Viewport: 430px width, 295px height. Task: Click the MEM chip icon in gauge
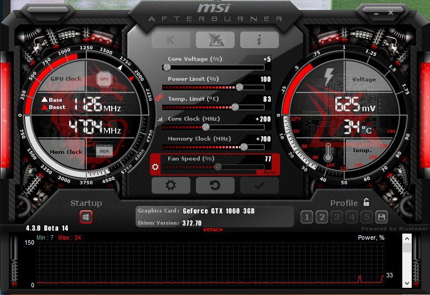pyautogui.click(x=104, y=151)
